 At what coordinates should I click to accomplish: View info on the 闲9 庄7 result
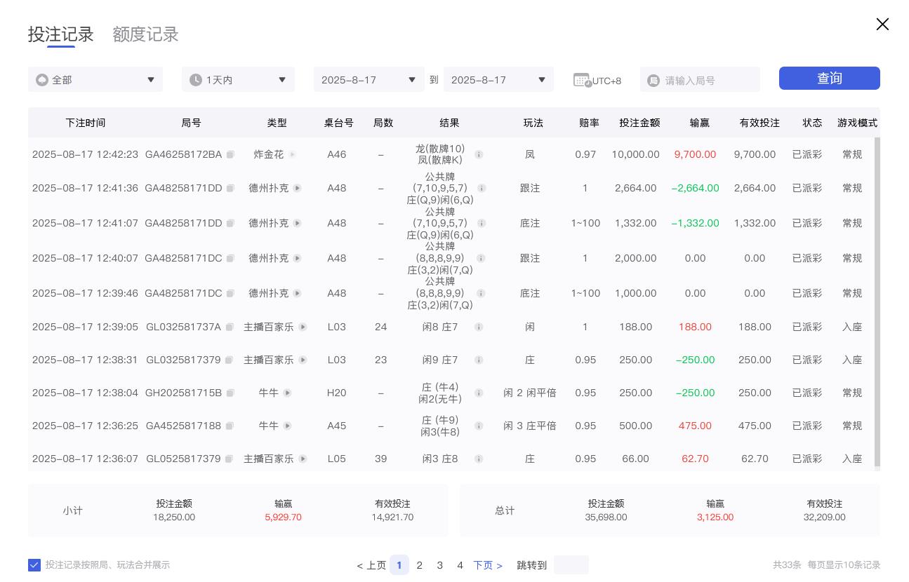tap(479, 360)
